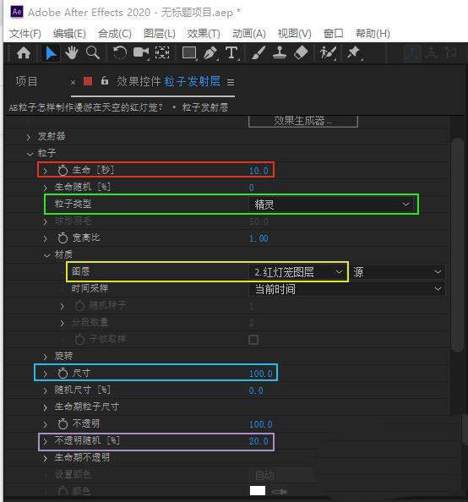Click the 不透明 value 100.0
Screen dimensions: 468x502
(x=260, y=424)
